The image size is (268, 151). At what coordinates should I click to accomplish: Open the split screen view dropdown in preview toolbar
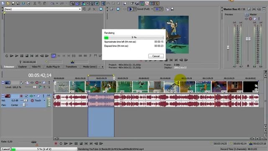pyautogui.click(x=135, y=9)
